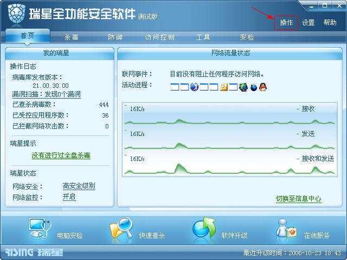Click the 快速查杀 label

click(x=152, y=236)
